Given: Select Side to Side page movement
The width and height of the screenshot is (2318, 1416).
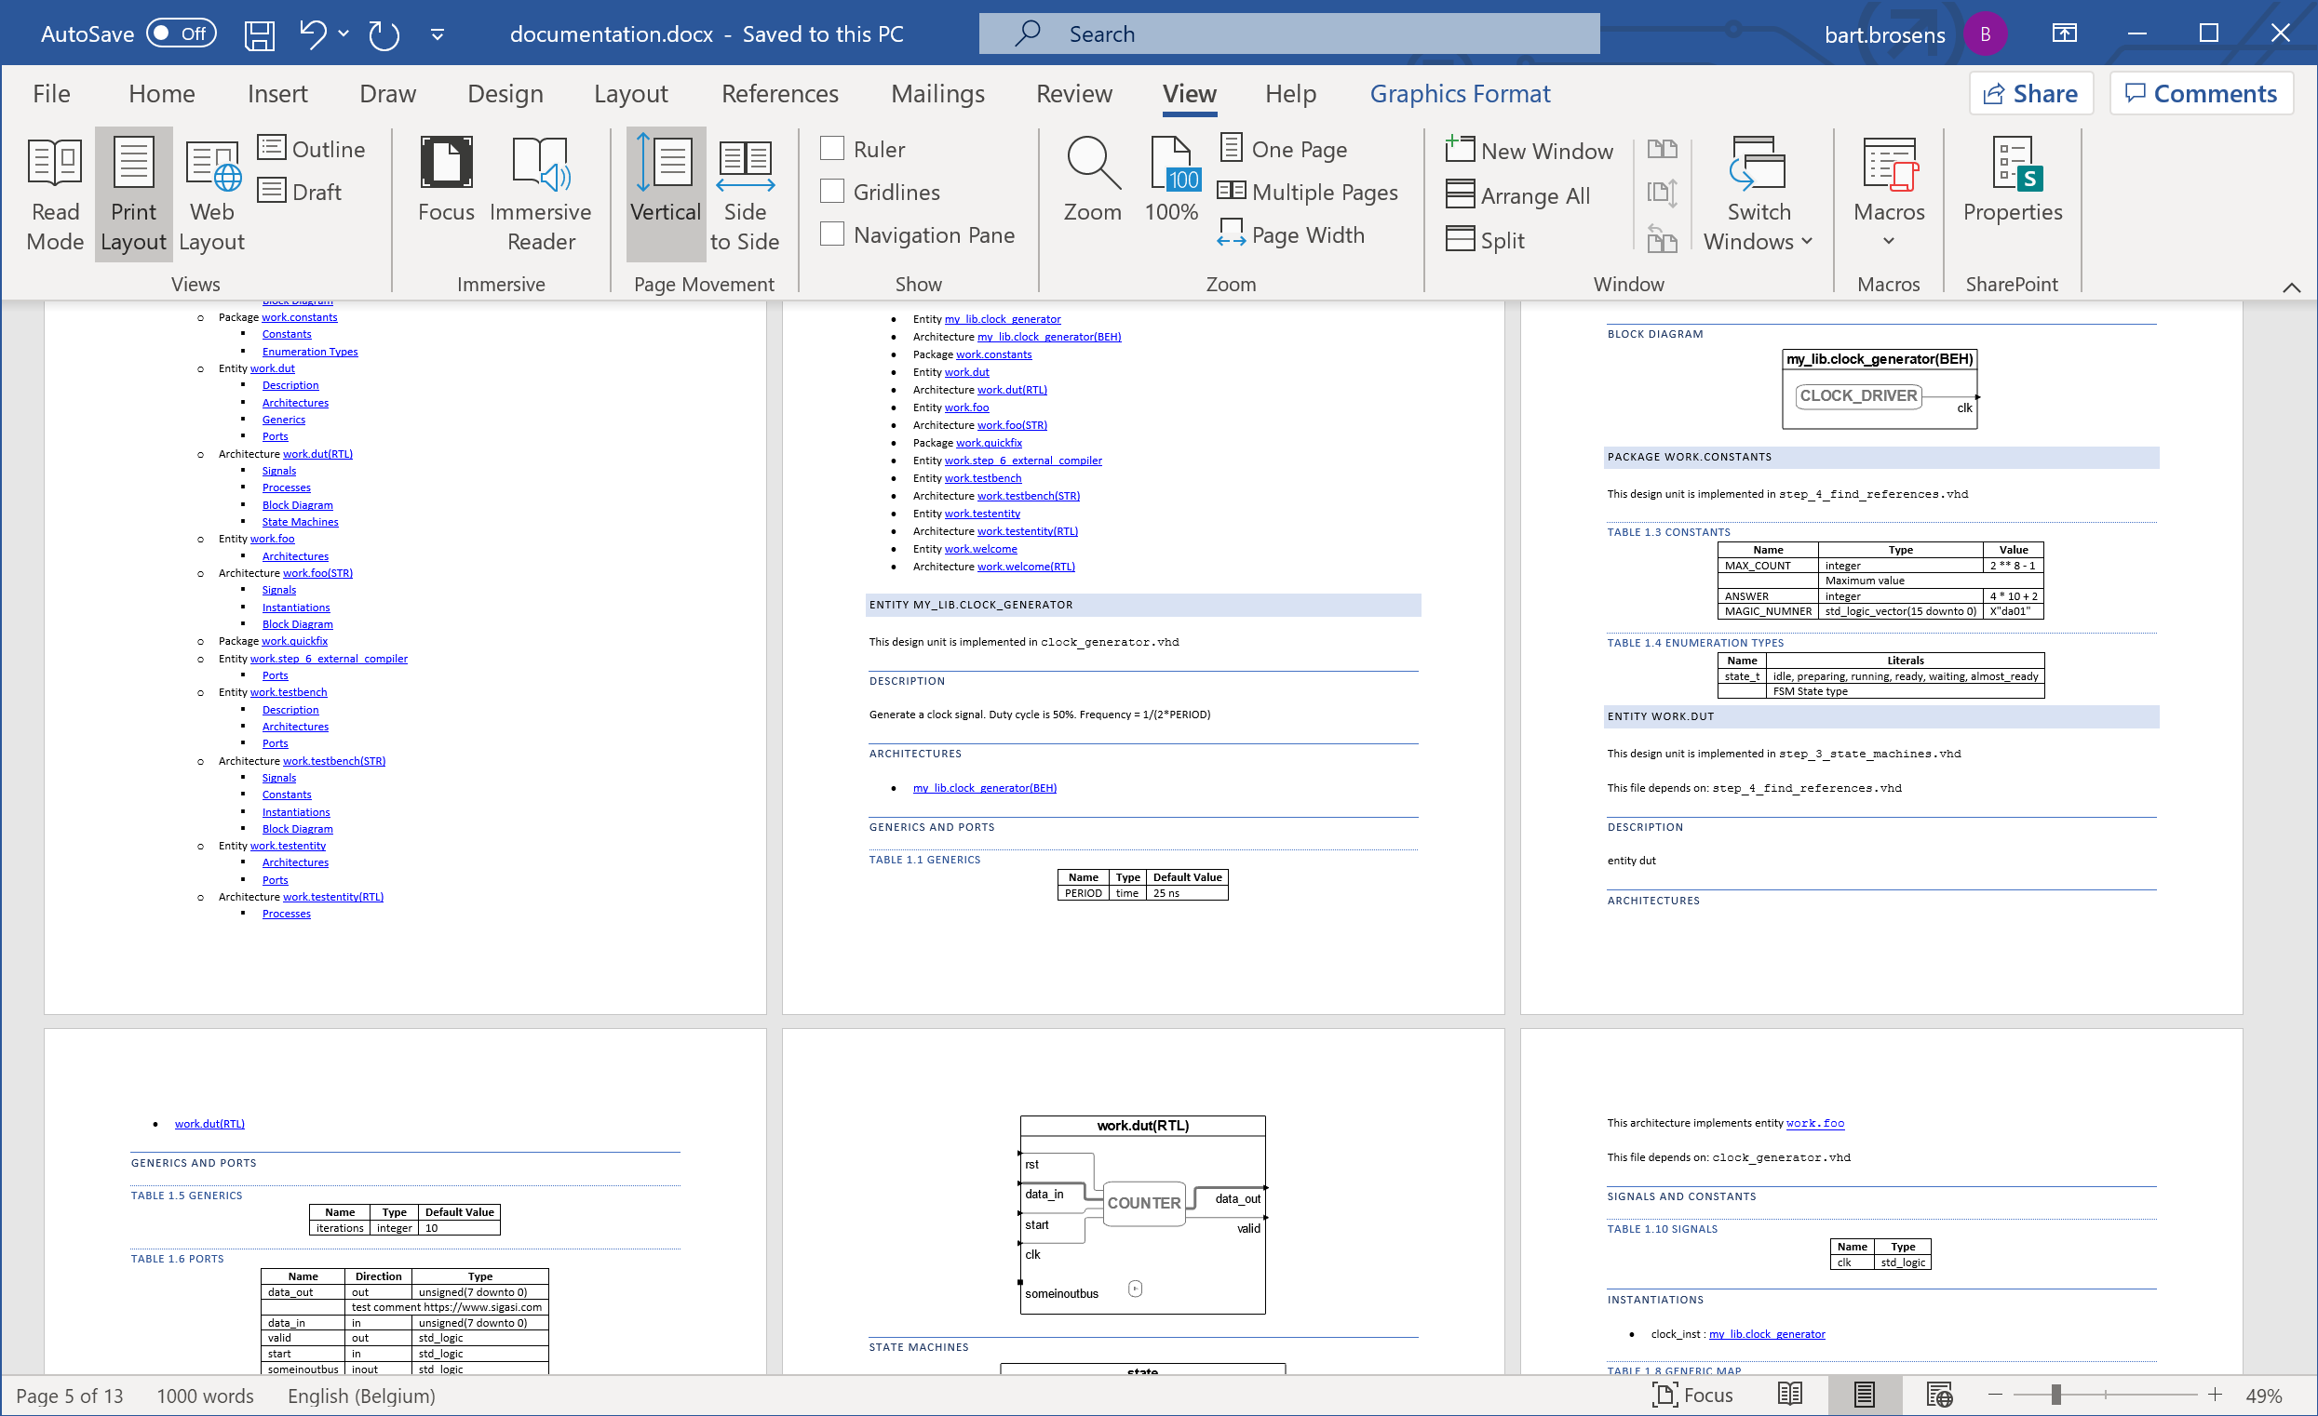Looking at the screenshot, I should (x=745, y=194).
